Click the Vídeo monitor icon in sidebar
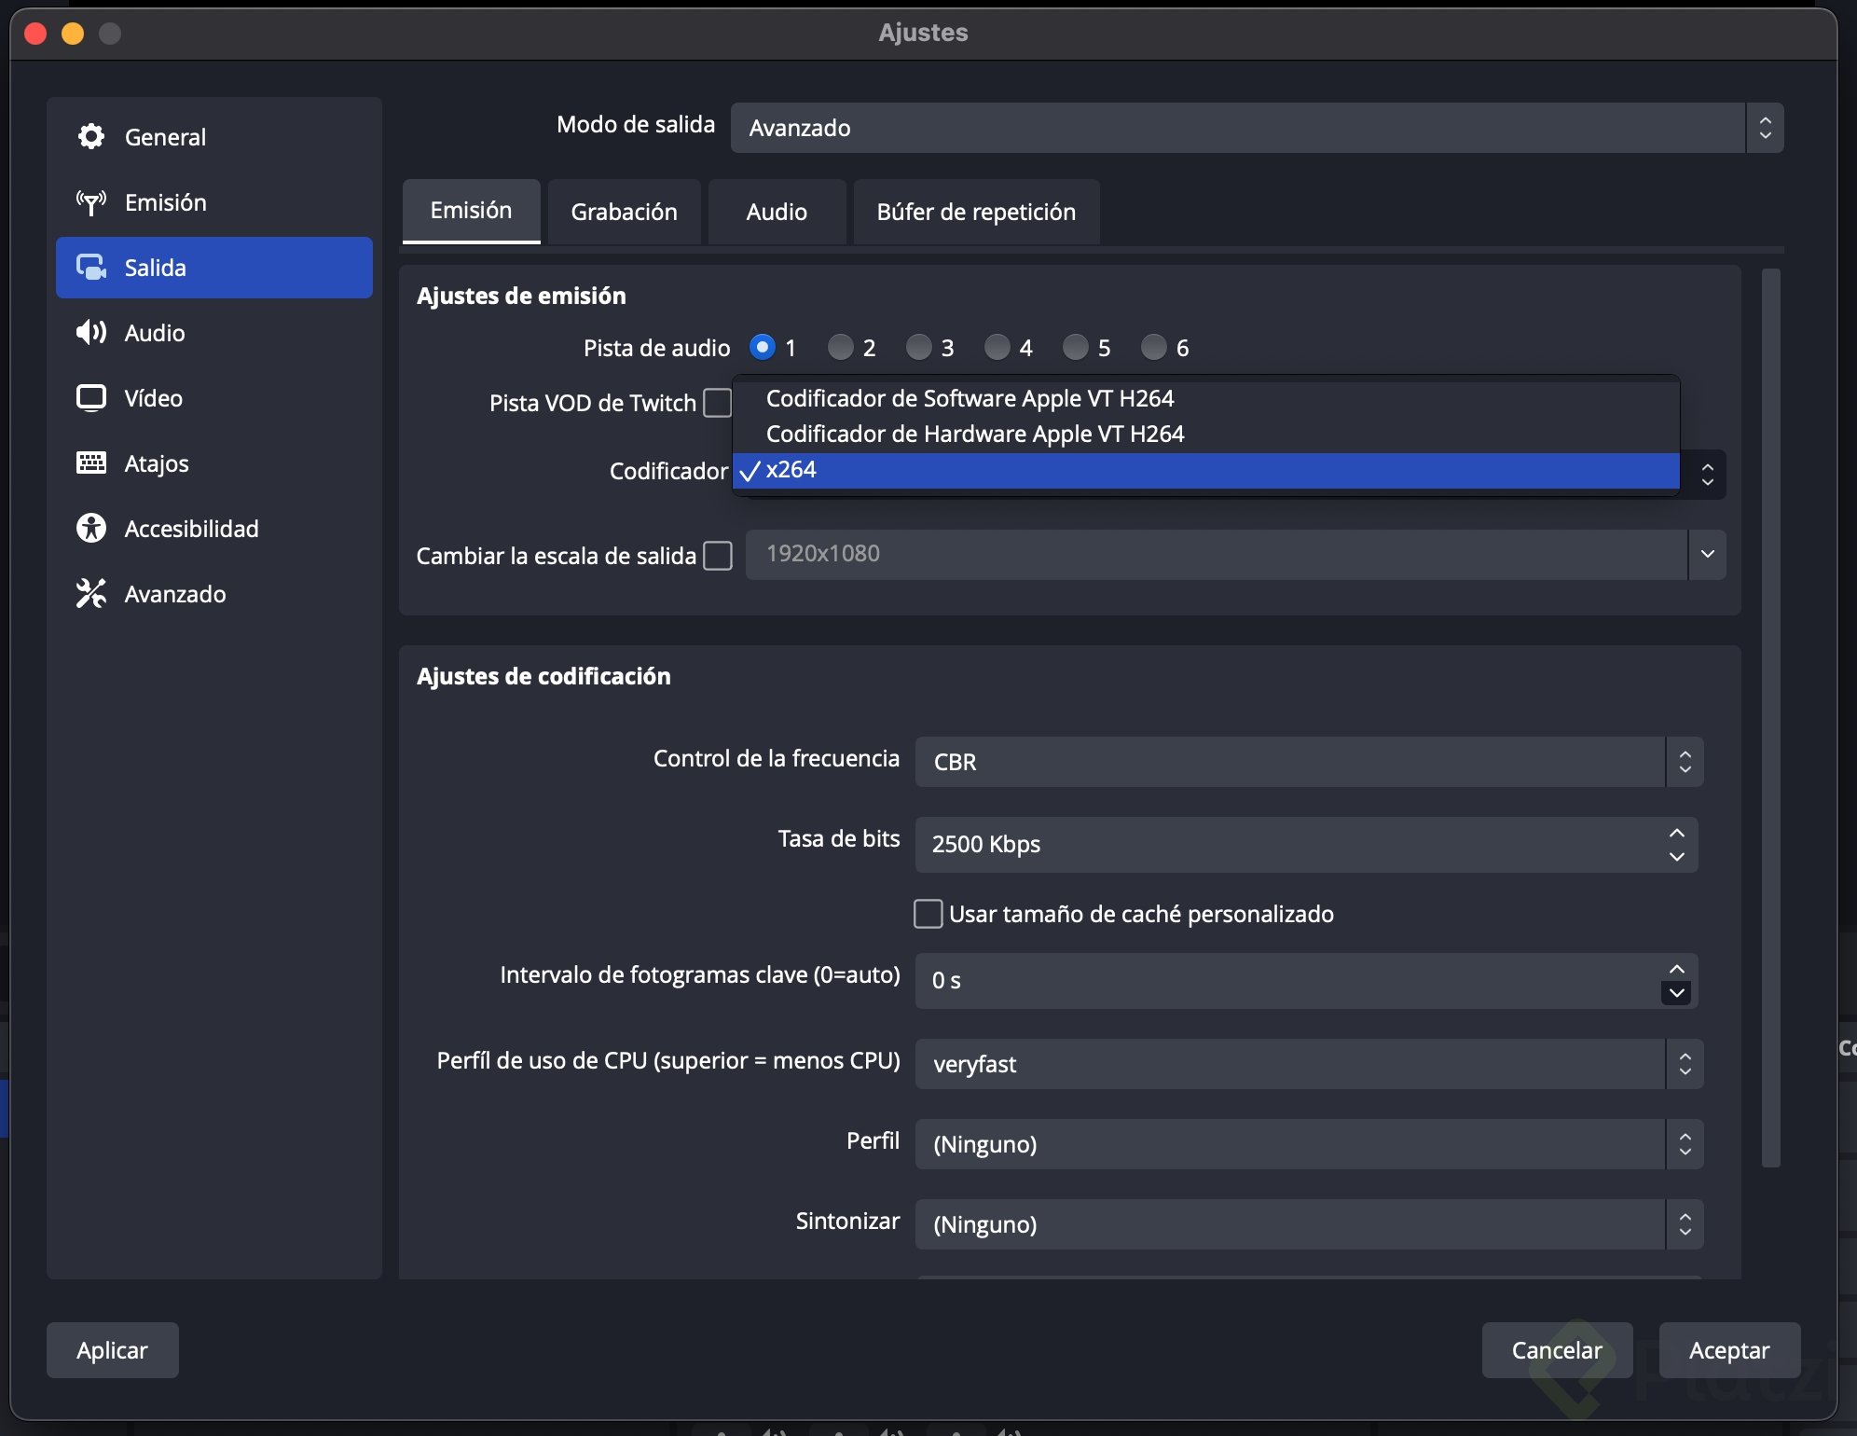 pos(90,398)
